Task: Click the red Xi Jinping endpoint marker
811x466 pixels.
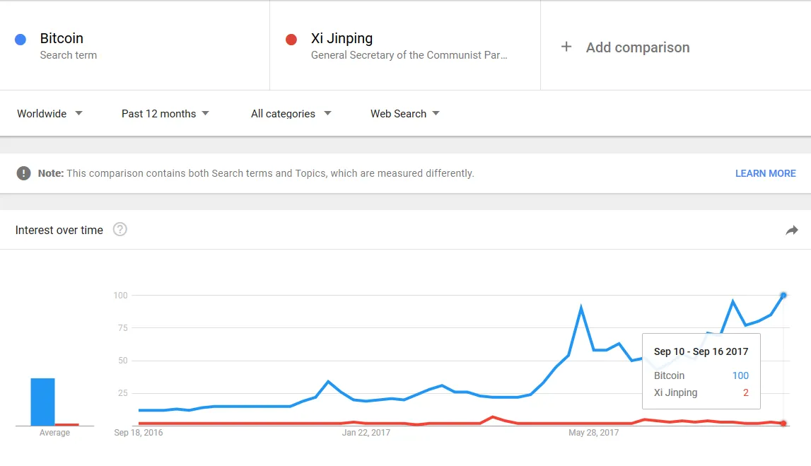Action: coord(783,423)
